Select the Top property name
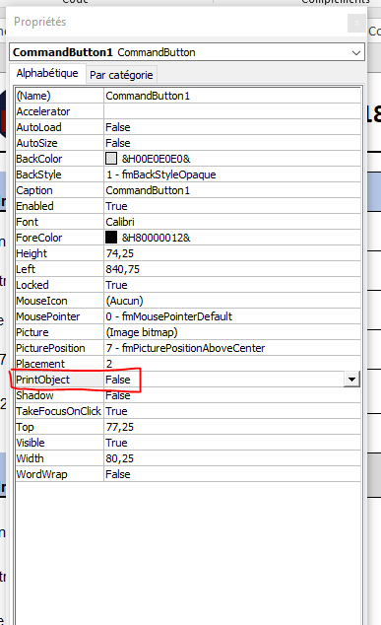The image size is (381, 625). (x=25, y=427)
